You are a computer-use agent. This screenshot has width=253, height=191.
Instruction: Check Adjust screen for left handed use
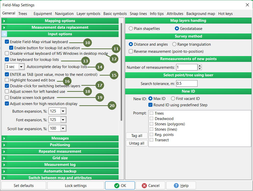(7, 91)
